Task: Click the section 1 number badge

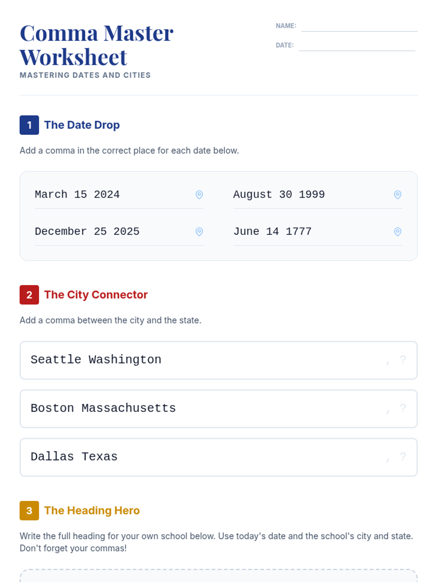Action: [29, 125]
